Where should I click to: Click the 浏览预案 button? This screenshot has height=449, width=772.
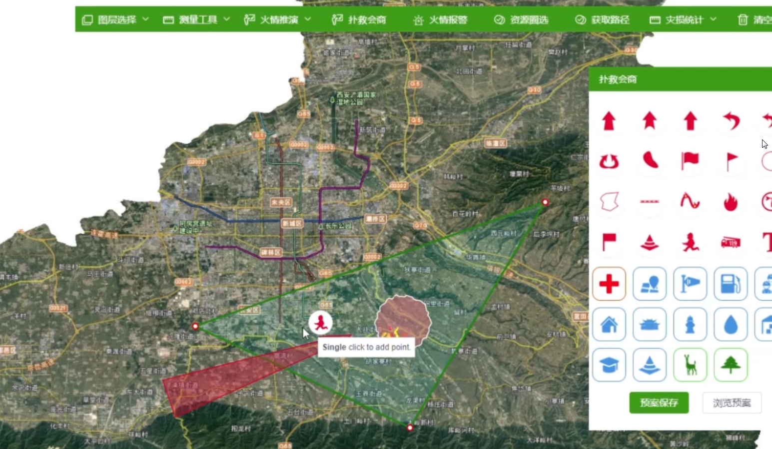click(x=732, y=403)
